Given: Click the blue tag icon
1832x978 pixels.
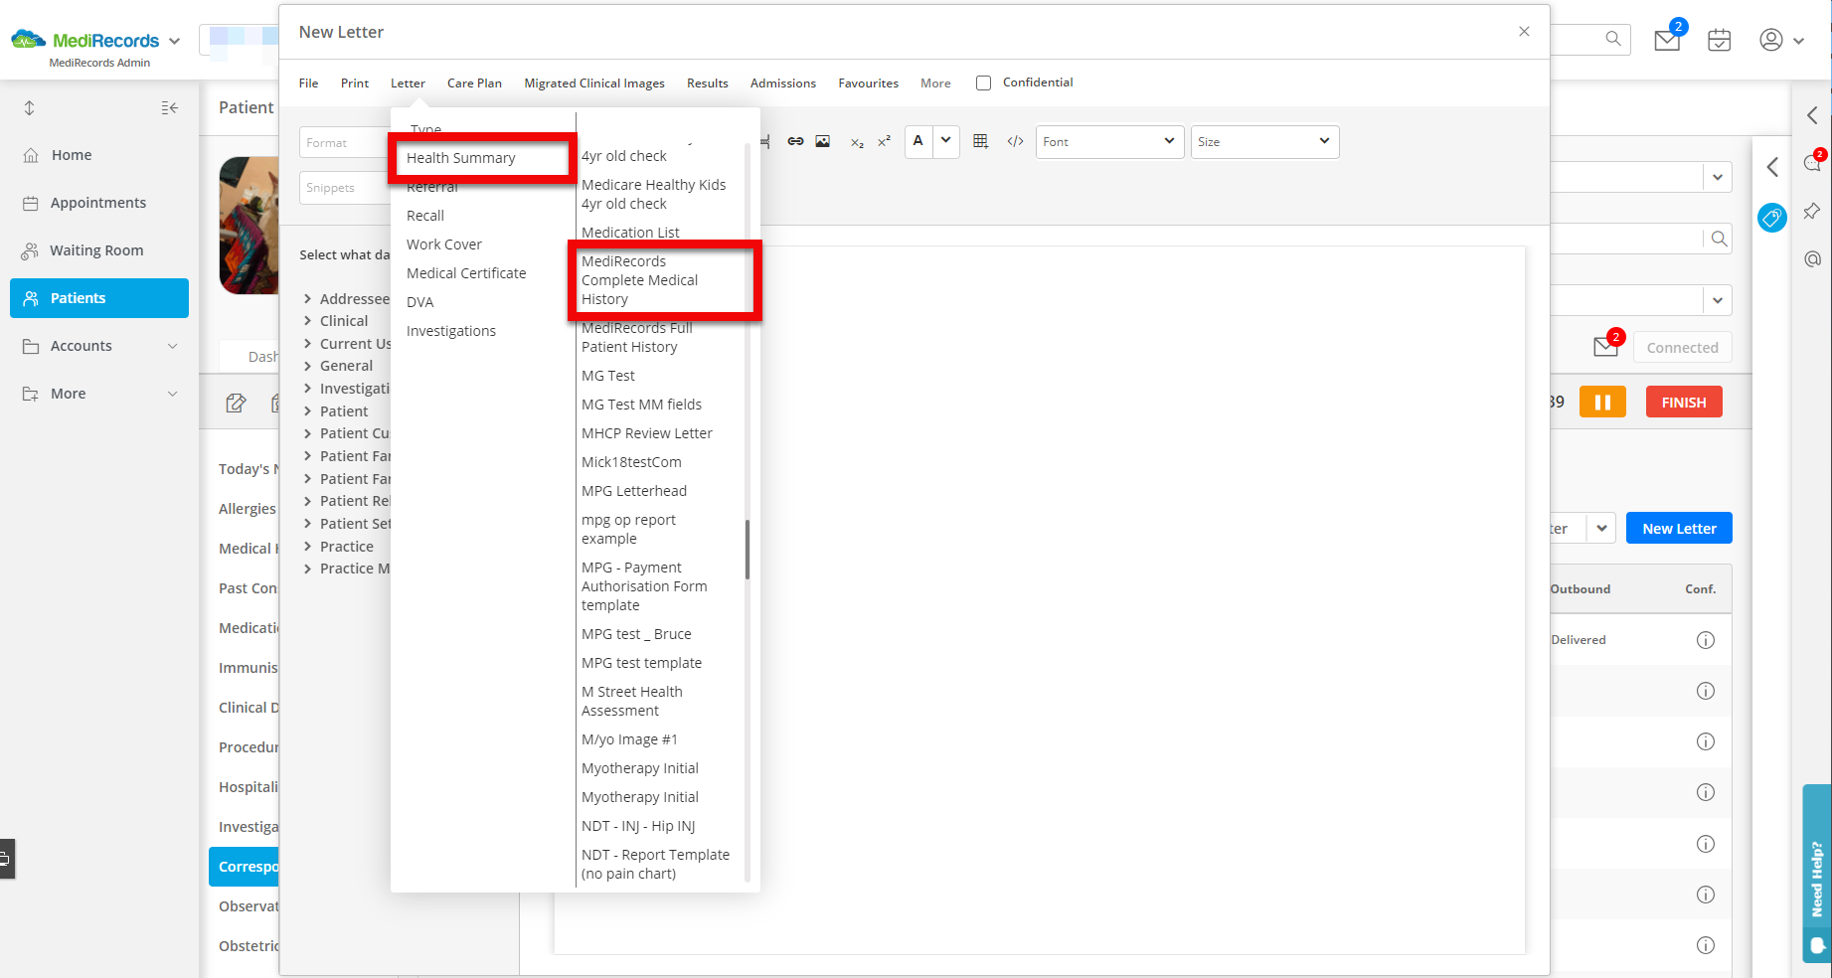Looking at the screenshot, I should click(x=1771, y=218).
